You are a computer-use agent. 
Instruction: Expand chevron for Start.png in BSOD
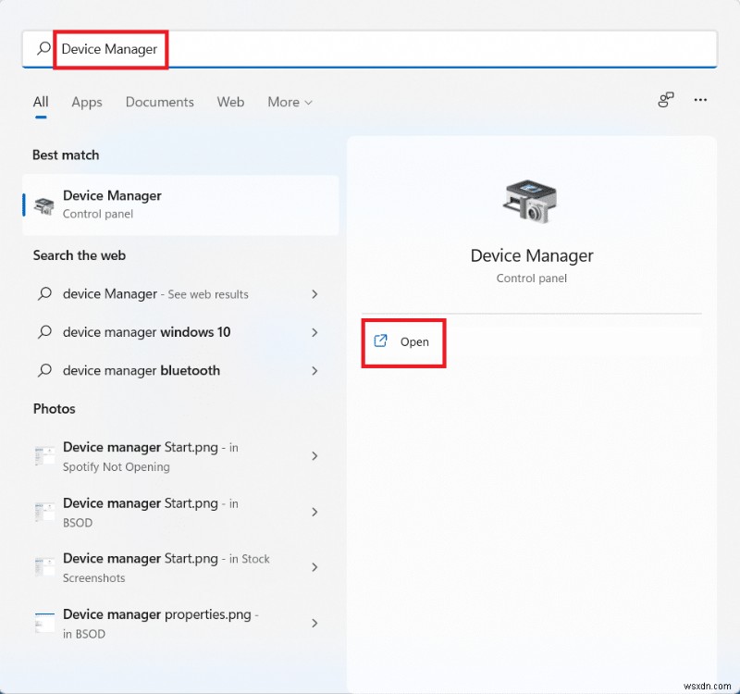coord(314,513)
